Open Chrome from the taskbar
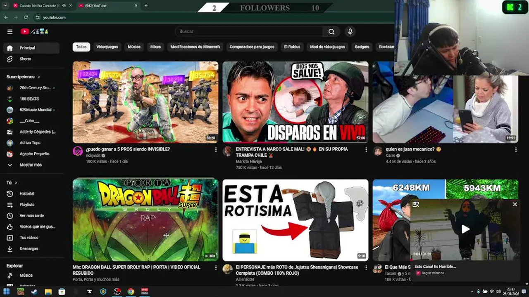This screenshot has width=529, height=297. 131,292
